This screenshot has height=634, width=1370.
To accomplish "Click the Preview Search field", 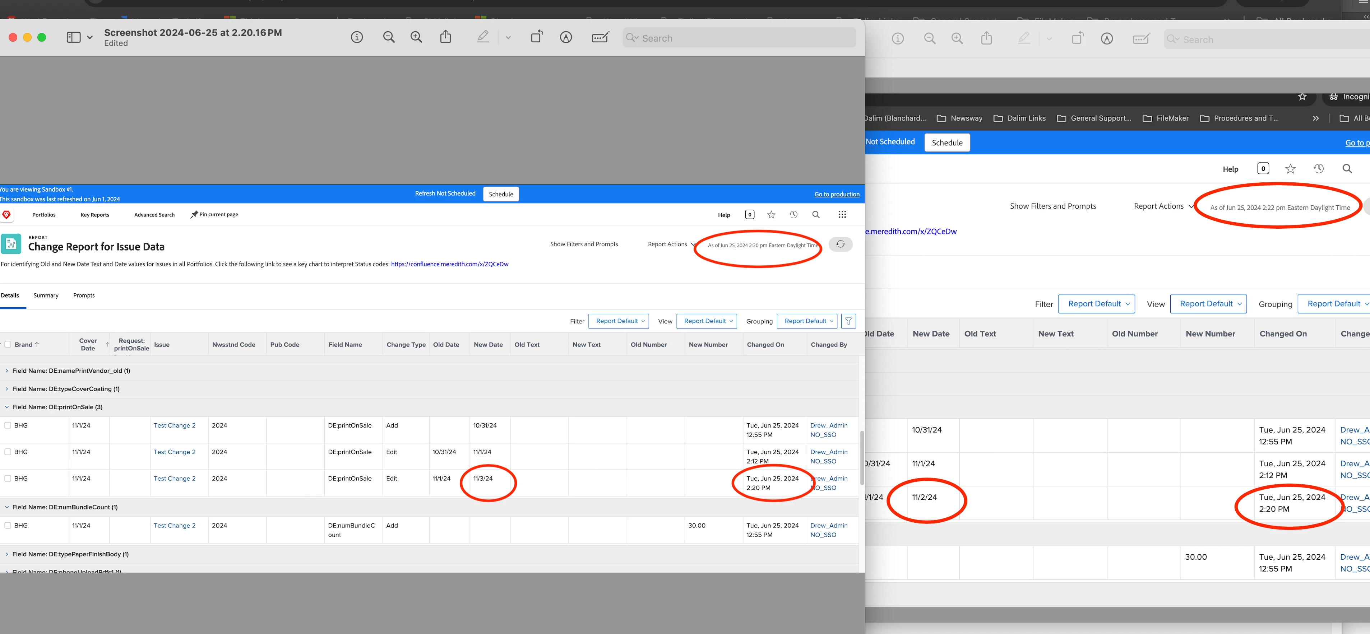I will tap(739, 38).
